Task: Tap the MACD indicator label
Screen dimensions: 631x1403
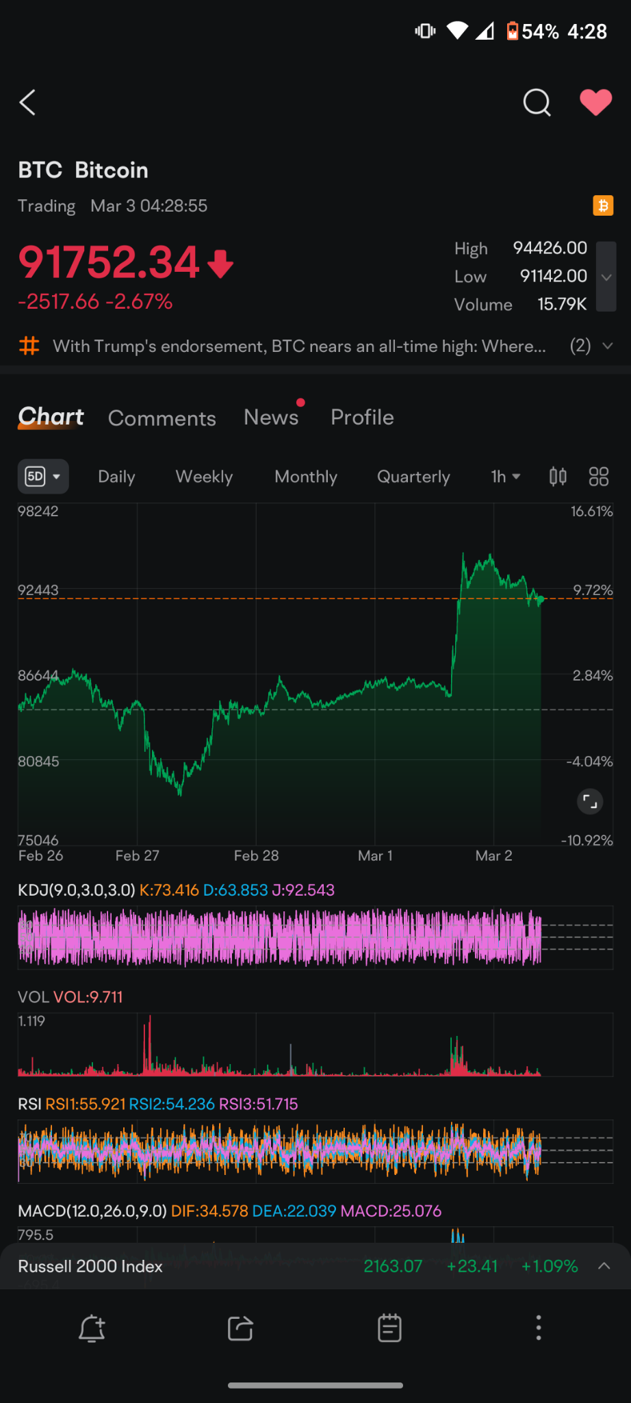Action: tap(92, 1211)
